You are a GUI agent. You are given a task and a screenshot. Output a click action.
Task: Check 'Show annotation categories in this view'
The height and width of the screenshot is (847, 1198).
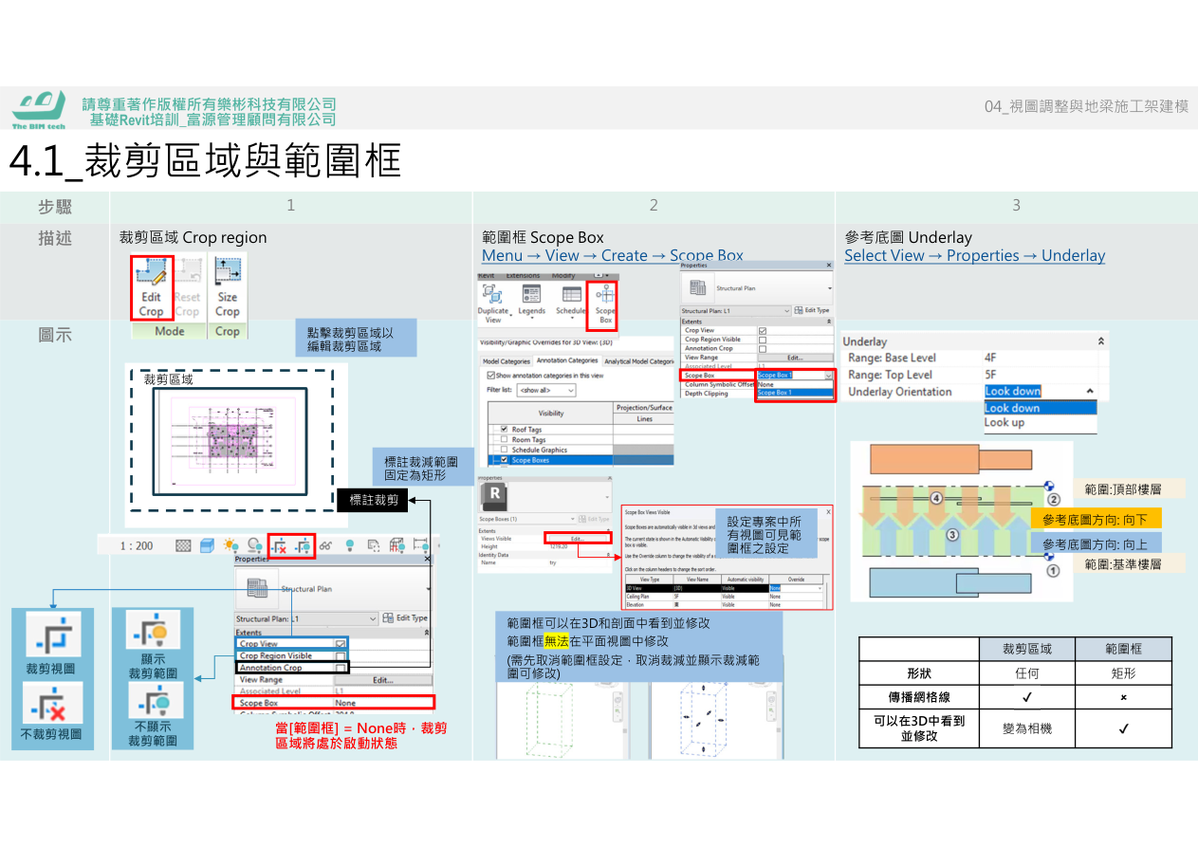click(491, 376)
